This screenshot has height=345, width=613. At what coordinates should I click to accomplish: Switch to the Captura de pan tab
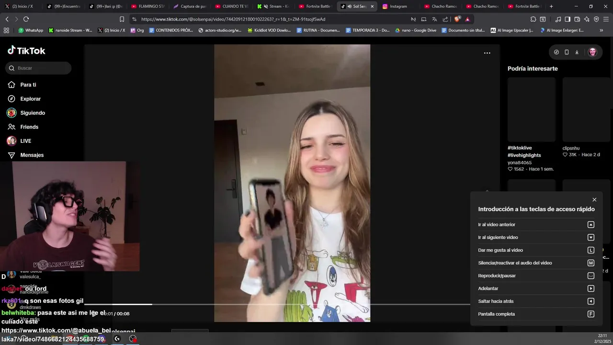[190, 6]
